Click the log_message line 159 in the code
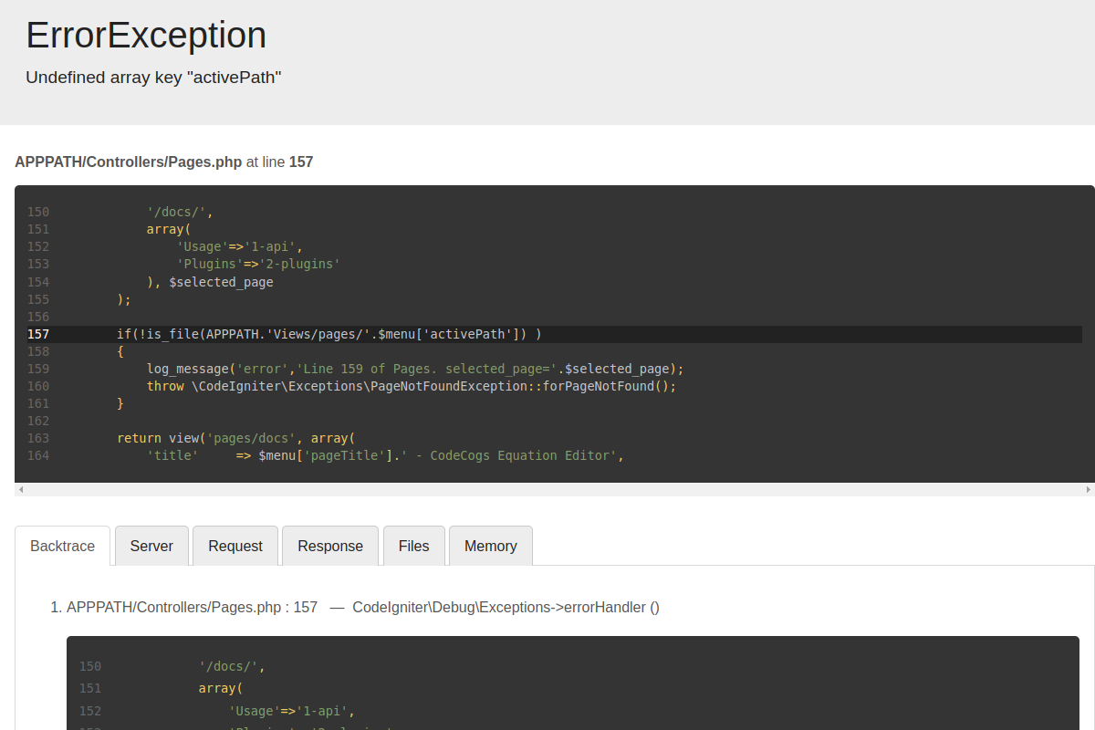 (415, 369)
